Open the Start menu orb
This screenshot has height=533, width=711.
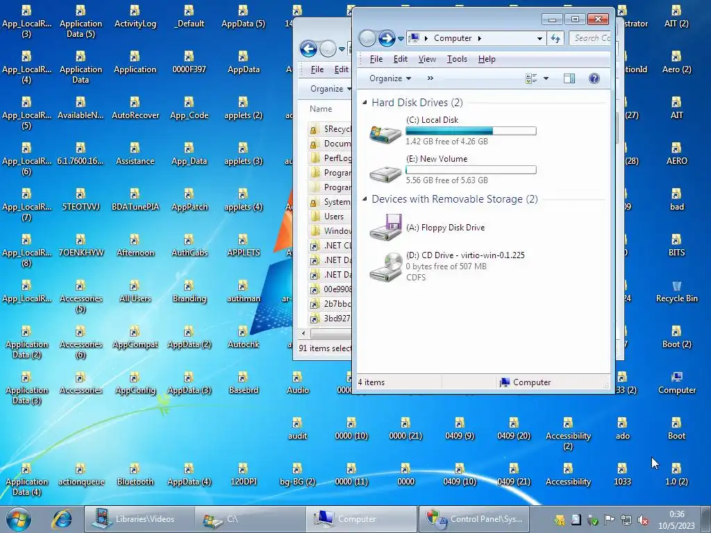[x=19, y=519]
